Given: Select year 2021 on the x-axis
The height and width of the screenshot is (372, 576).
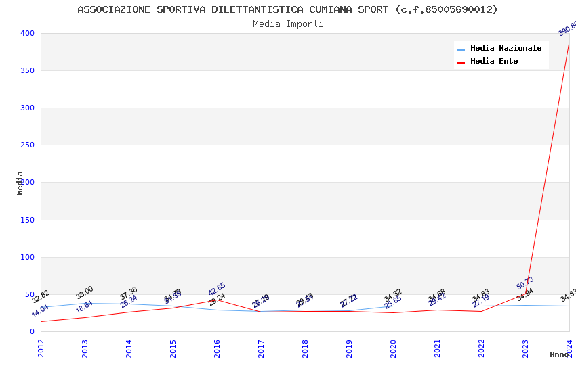Looking at the screenshot, I should 438,348.
